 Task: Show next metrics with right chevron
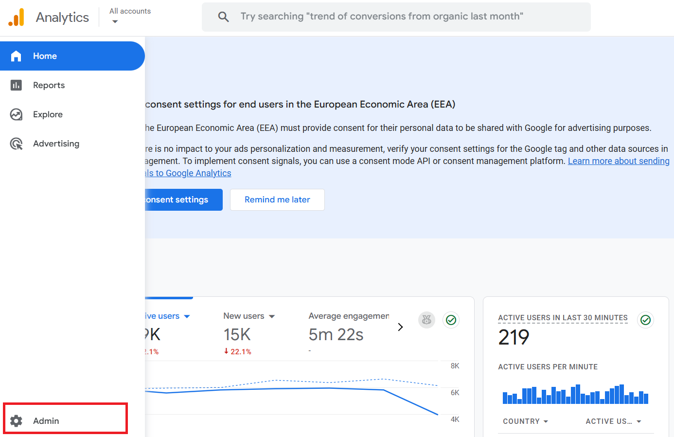[400, 327]
